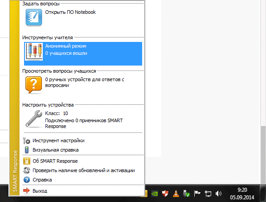The image size is (266, 202).
Task: Click the safely remove hardware tray icon
Action: coord(186,194)
